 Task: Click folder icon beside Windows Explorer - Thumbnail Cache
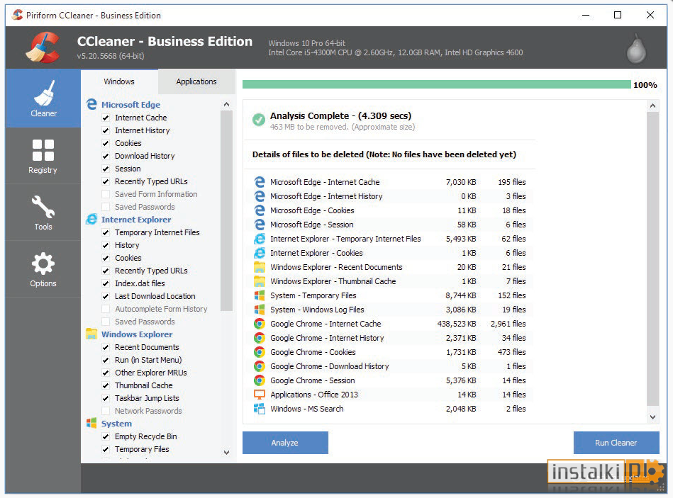point(260,281)
